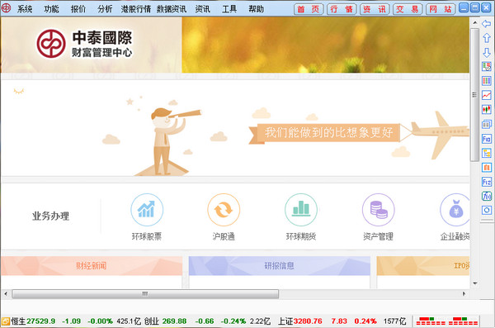Click the F10 company info icon
Viewport: 495px width, 328px height.
tap(487, 139)
